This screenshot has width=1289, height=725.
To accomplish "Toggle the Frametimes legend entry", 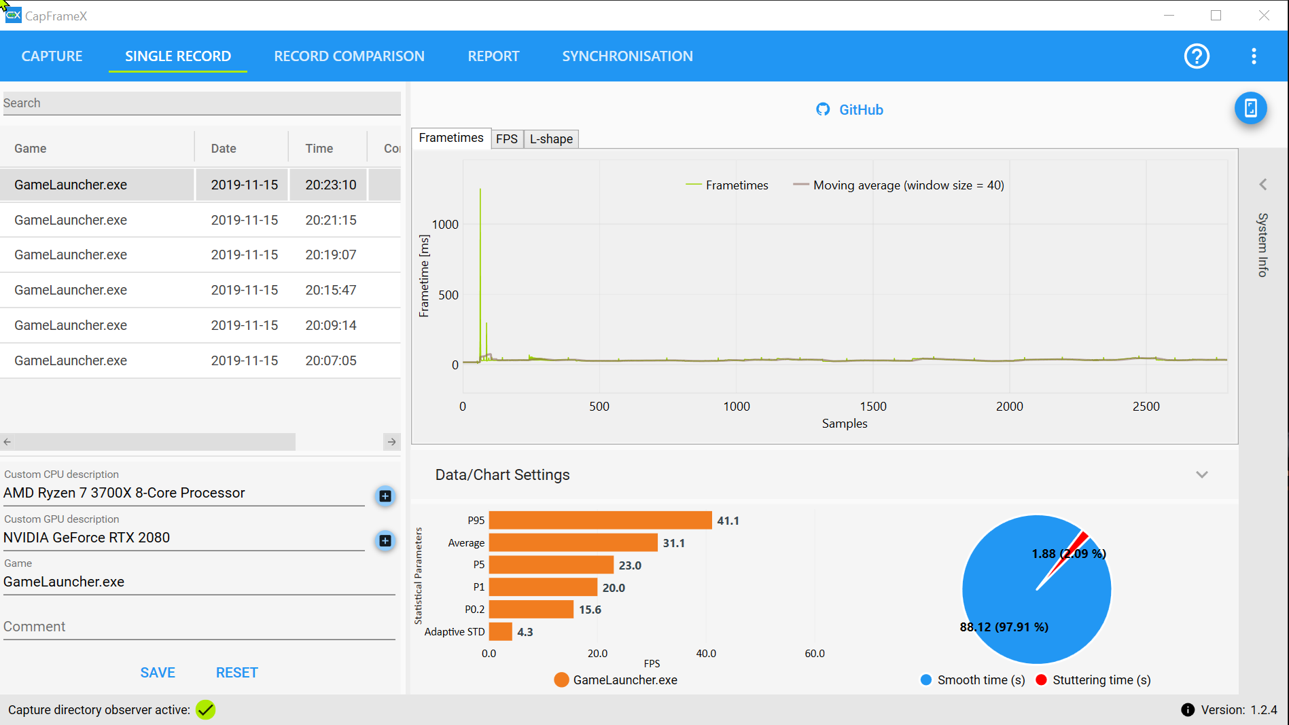I will [x=727, y=185].
